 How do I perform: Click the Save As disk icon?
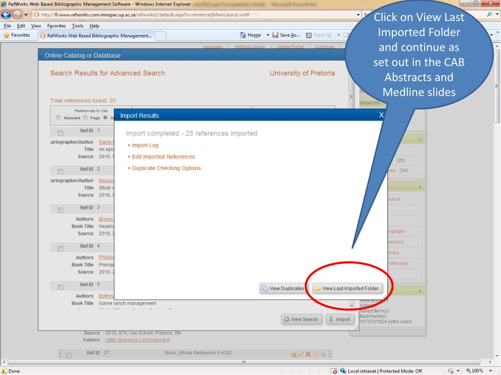(x=275, y=35)
